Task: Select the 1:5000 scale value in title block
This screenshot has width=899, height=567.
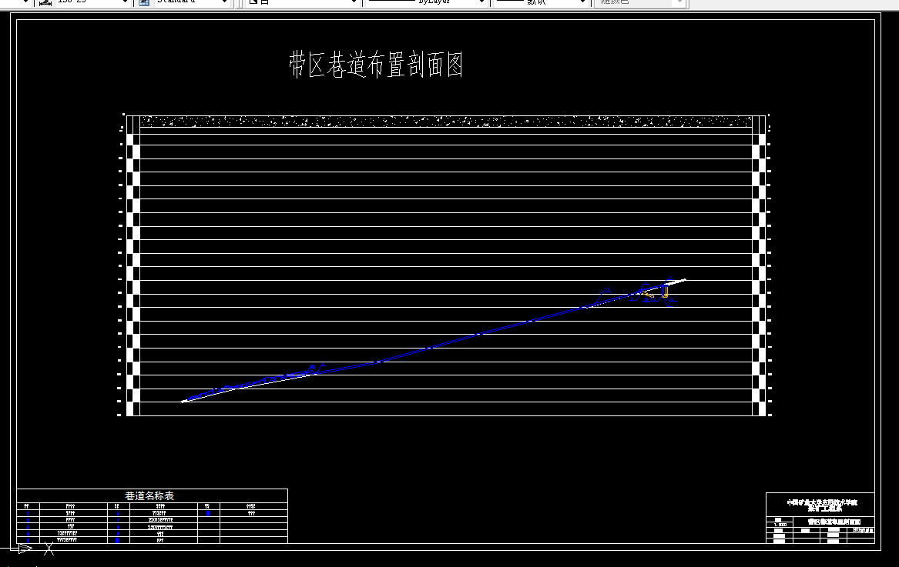Action: pyautogui.click(x=780, y=525)
